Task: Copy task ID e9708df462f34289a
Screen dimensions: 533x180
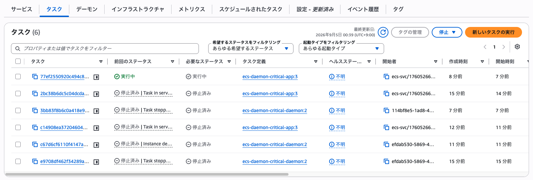Action: tap(35, 161)
